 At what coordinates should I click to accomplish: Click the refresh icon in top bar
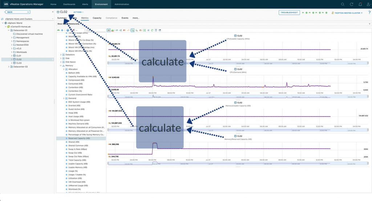click(351, 4)
